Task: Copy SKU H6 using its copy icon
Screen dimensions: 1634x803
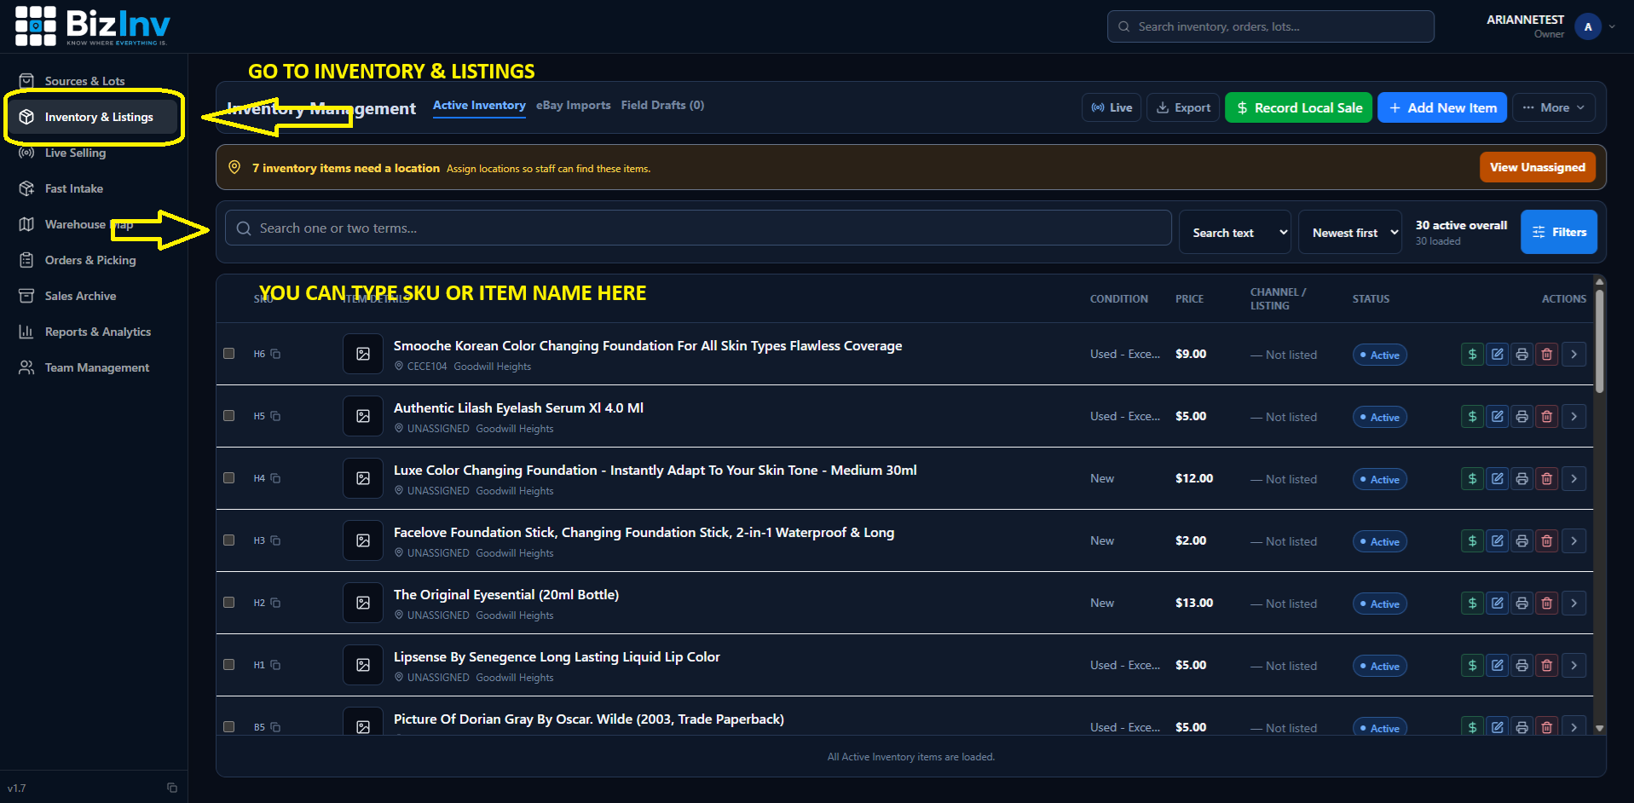Action: pos(275,354)
